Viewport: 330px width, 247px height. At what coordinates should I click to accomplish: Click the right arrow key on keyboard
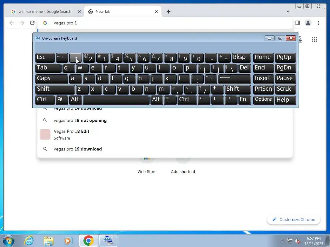tap(231, 100)
